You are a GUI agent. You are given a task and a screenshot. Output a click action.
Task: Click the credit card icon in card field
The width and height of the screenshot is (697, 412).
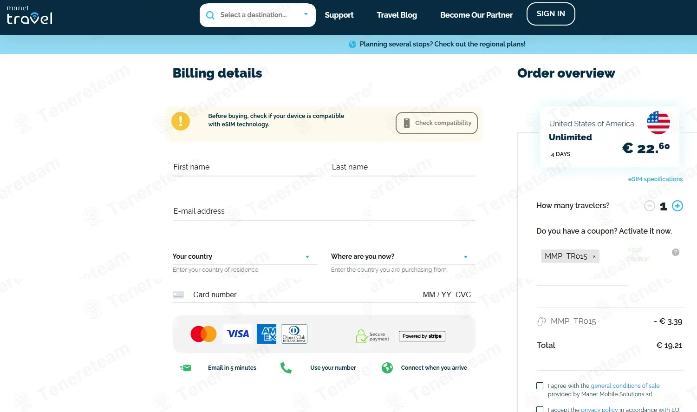pyautogui.click(x=178, y=295)
